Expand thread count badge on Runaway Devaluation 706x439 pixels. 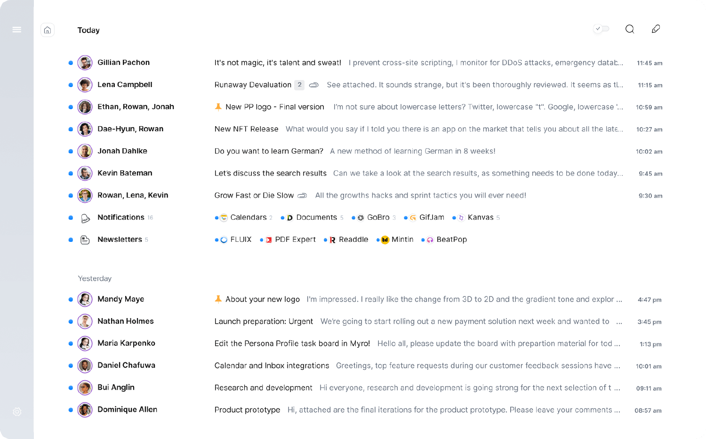point(299,85)
